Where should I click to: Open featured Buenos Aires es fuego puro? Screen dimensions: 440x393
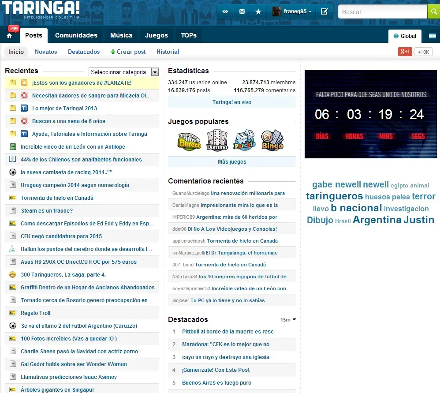point(216,382)
